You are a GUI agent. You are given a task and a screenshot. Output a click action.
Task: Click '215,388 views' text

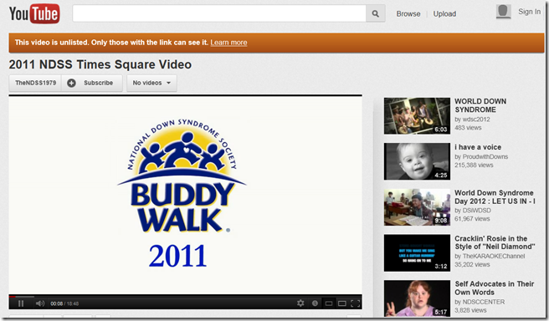(474, 165)
